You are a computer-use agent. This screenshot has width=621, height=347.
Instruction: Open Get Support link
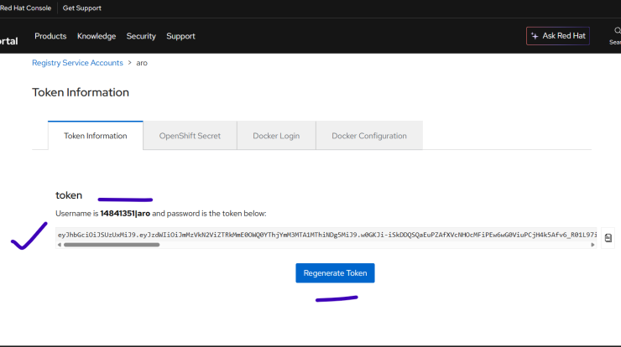coord(81,8)
